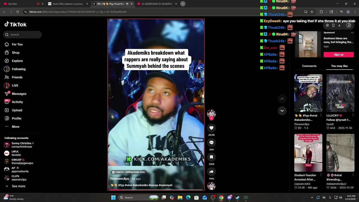Image resolution: width=359 pixels, height=202 pixels.
Task: Open File Explorer from the taskbar
Action: [180, 198]
